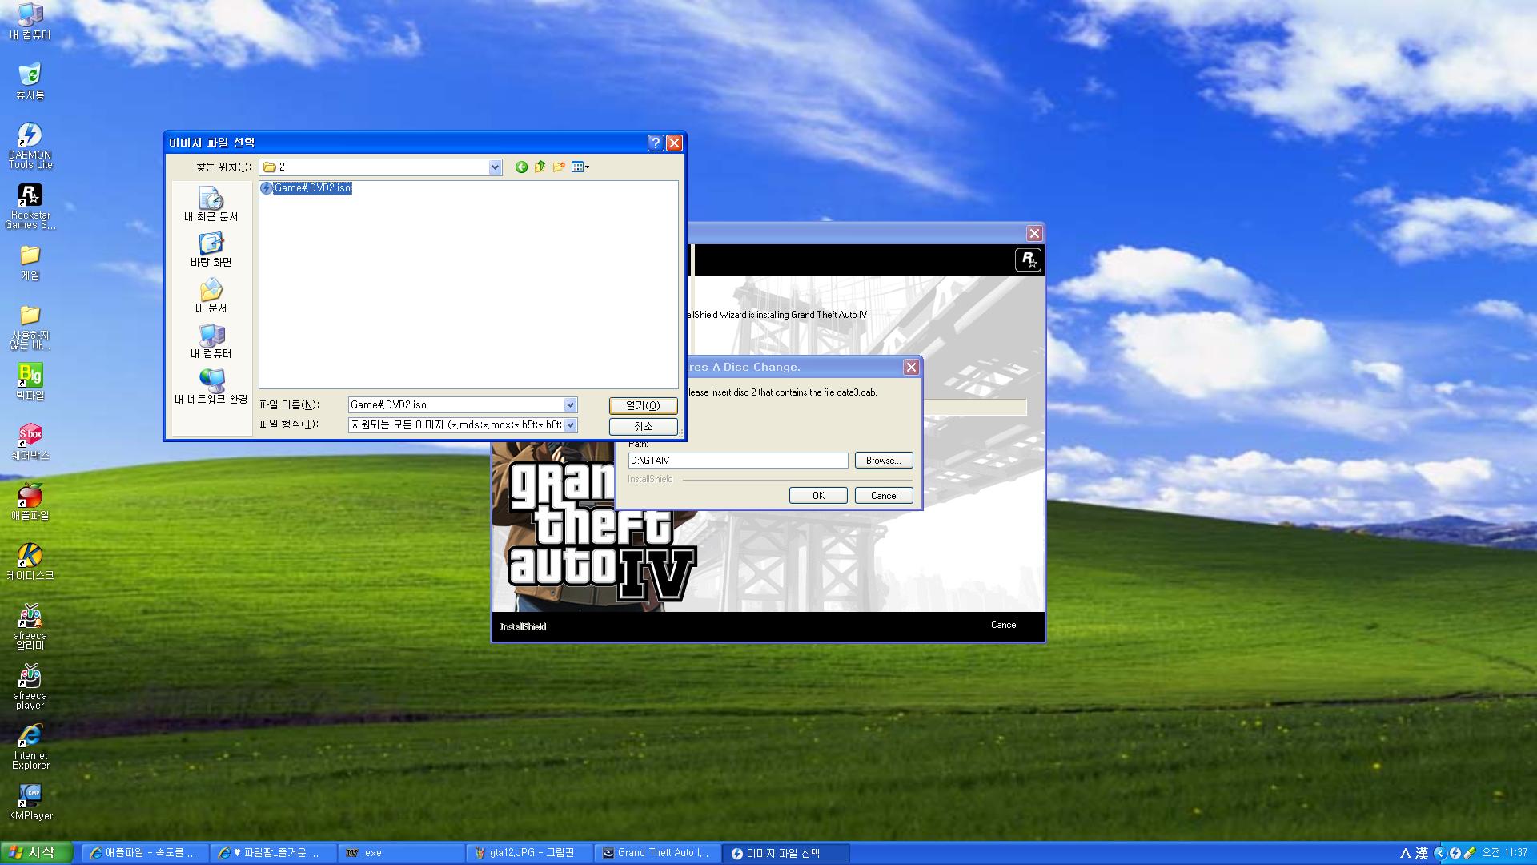Screen dimensions: 1537x865
Task: Go to 내 문서 in places bar
Action: tap(211, 296)
